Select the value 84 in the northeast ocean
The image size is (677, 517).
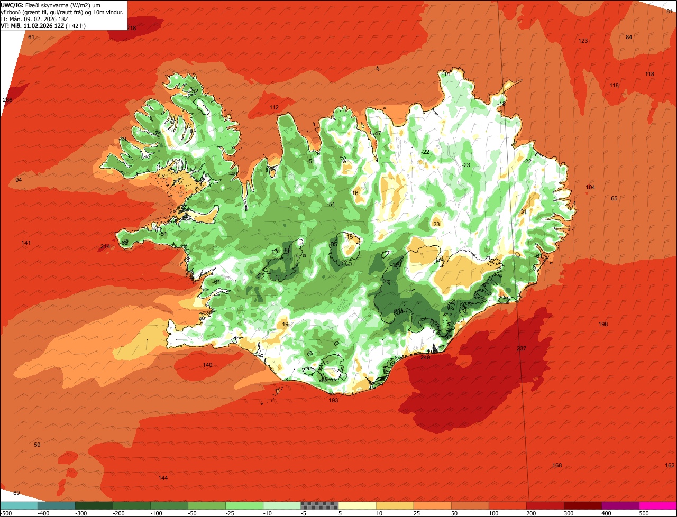tap(629, 37)
